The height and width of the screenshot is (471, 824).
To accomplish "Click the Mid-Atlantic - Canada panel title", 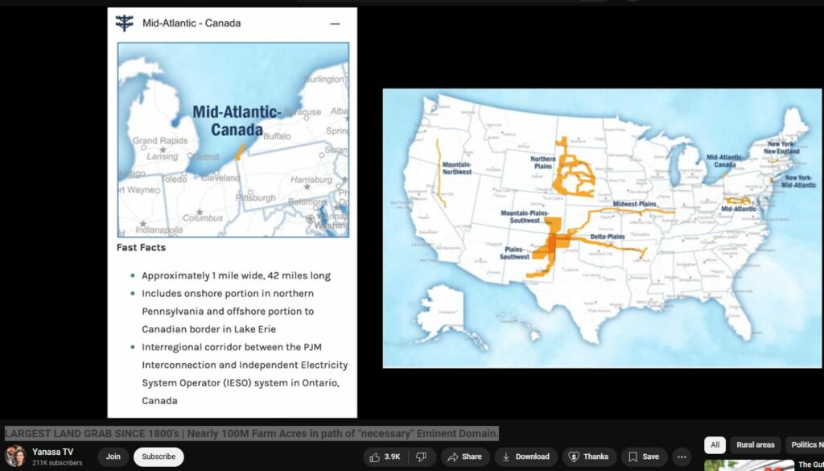I will click(x=192, y=23).
